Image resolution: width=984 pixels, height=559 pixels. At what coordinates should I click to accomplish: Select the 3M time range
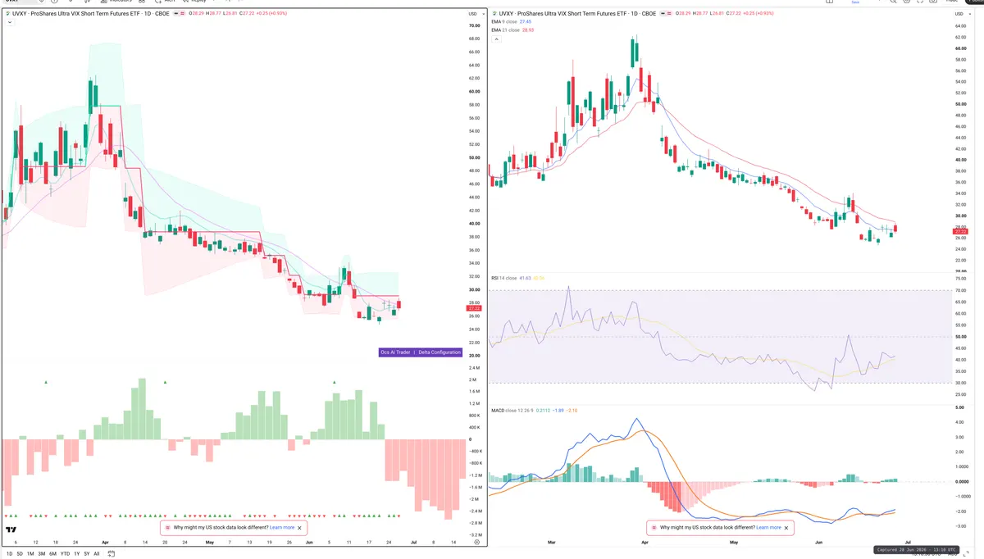42,554
